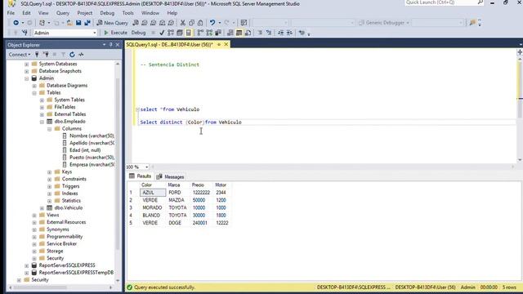
Task: Click the Change Connection plug icon in toolbar
Action: tap(25, 33)
